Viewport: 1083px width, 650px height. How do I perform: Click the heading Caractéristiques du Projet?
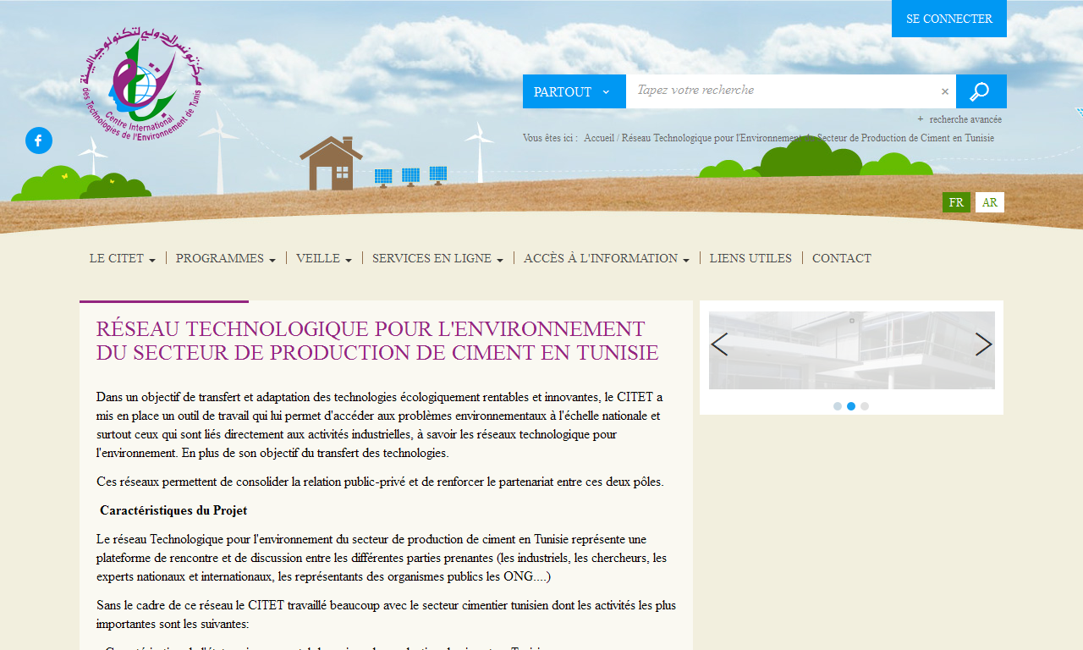173,510
